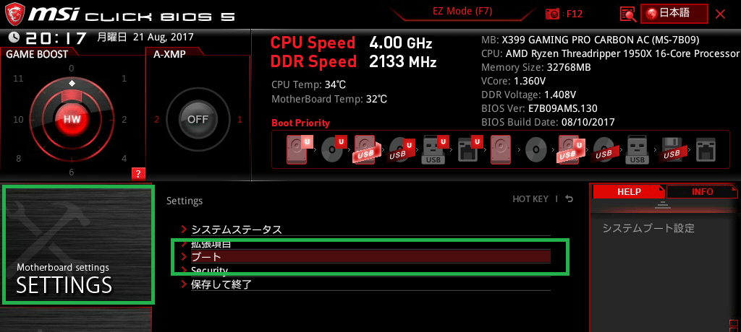
Task: Select the UEFI USB optical disc boot icon
Action: tap(402, 149)
